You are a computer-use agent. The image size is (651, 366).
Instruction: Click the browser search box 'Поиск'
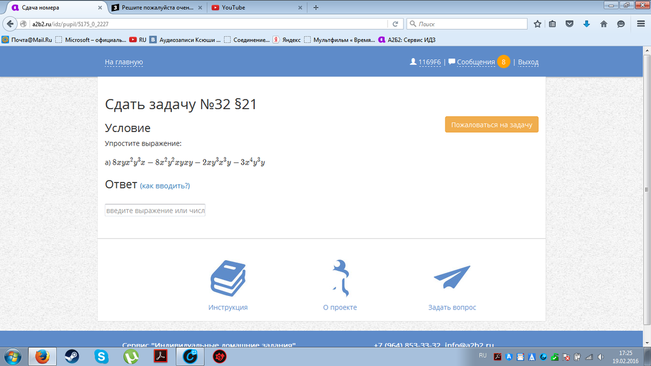click(x=467, y=24)
